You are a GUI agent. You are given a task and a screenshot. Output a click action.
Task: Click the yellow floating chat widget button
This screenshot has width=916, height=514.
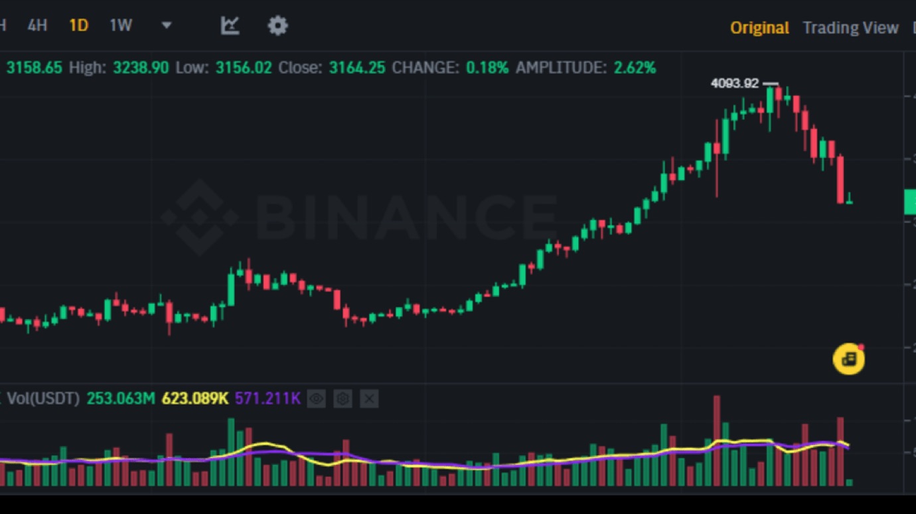point(848,359)
